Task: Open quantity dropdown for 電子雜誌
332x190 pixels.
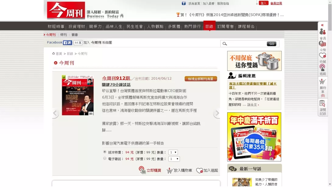Action: click(174, 159)
